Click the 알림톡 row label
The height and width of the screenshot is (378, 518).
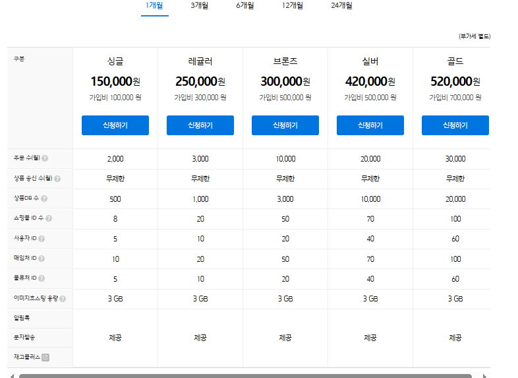[22, 318]
